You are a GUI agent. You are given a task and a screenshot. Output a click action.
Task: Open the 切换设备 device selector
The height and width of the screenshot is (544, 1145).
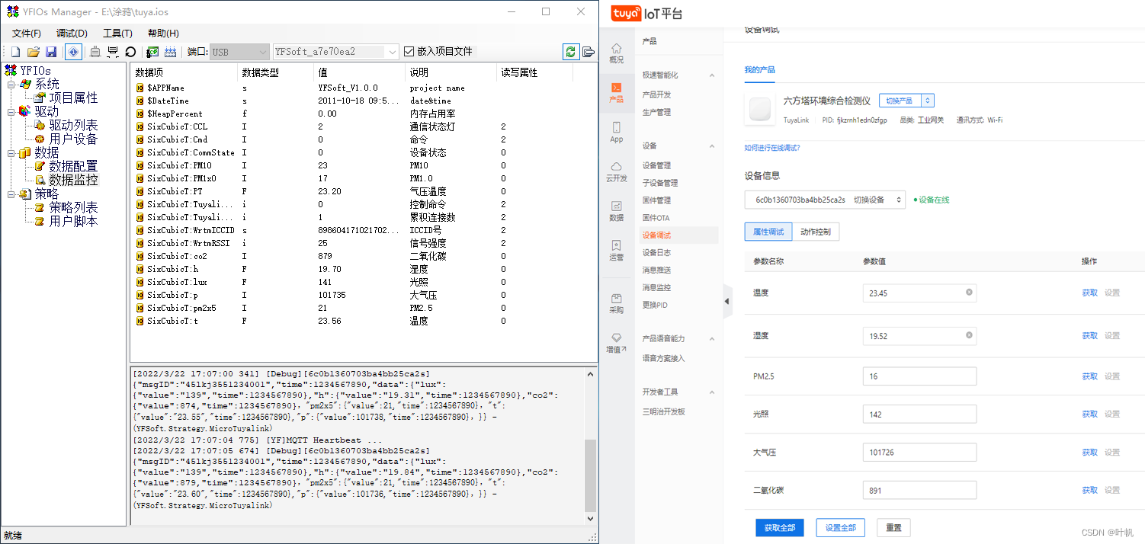(825, 200)
